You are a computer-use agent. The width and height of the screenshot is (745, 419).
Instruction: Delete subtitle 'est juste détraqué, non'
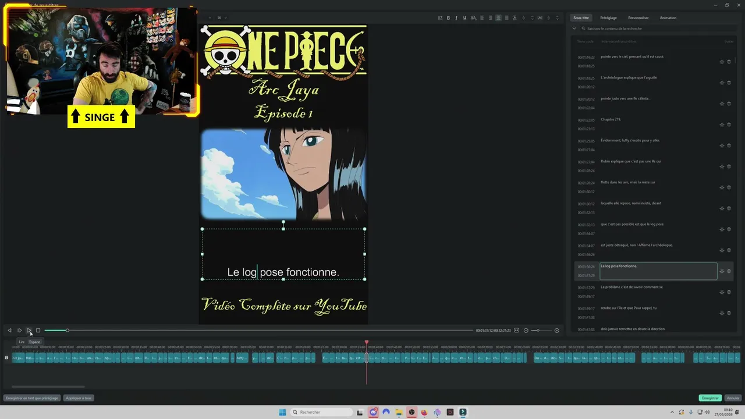[729, 250]
